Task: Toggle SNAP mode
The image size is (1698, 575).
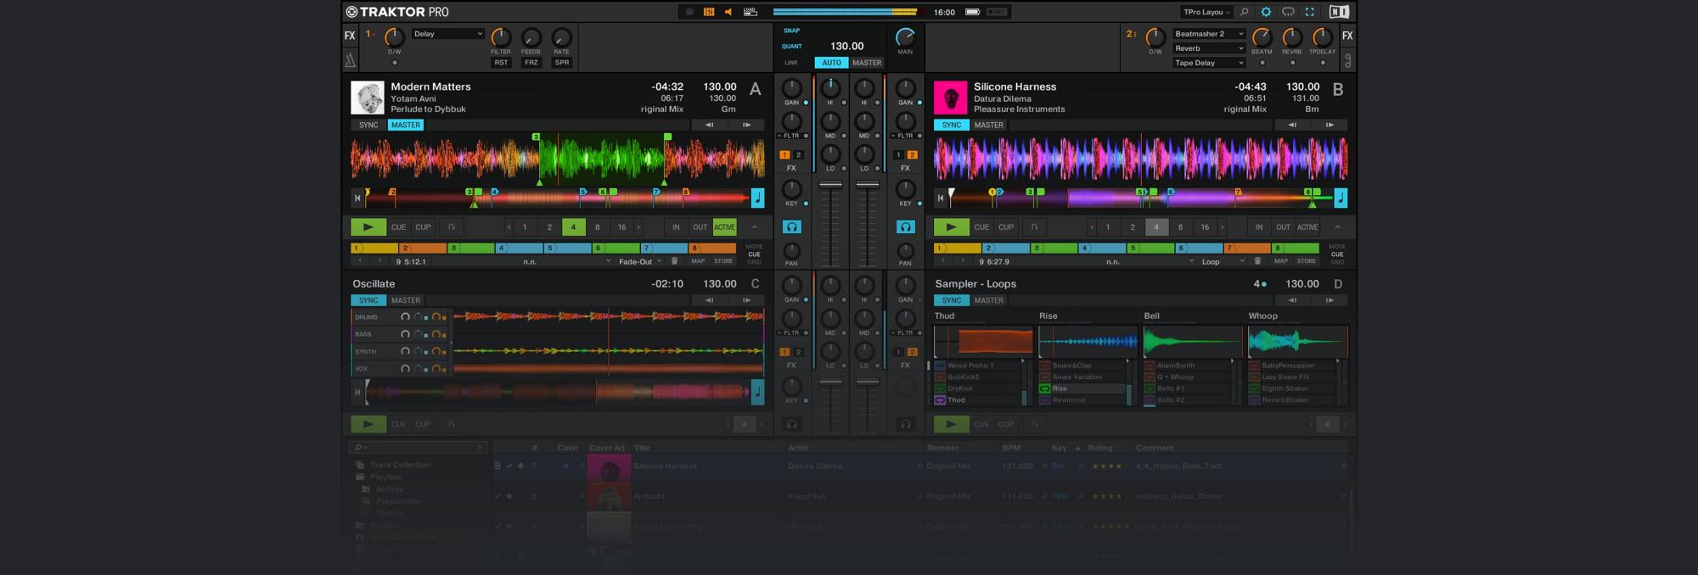Action: point(791,31)
